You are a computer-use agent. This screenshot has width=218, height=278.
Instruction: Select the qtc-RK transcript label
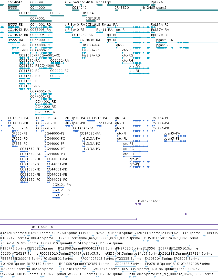point(135,66)
